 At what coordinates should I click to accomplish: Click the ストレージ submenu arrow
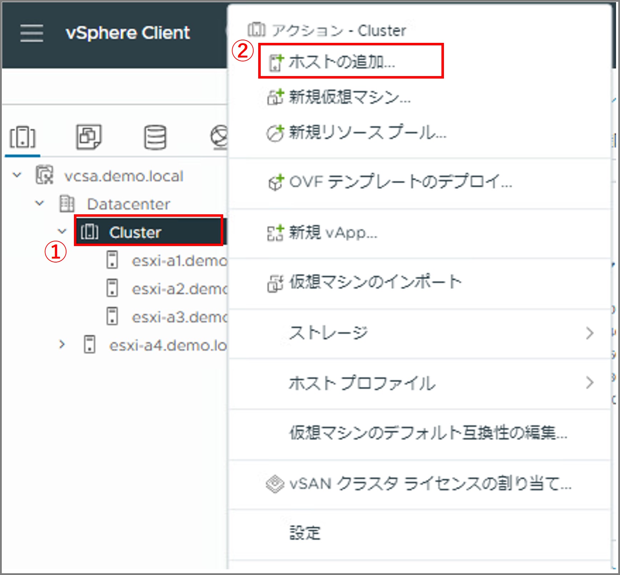tap(590, 333)
